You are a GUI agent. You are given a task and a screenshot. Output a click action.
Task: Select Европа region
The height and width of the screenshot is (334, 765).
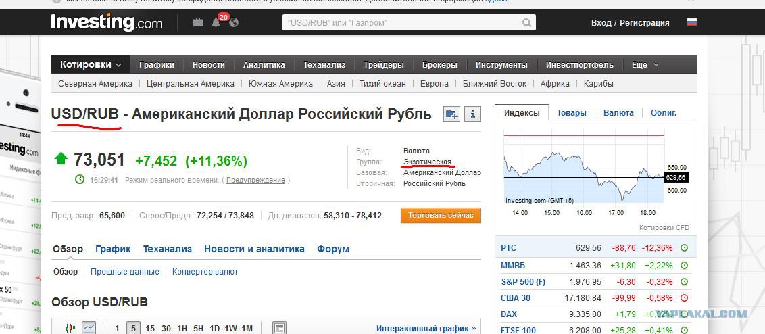click(x=435, y=84)
